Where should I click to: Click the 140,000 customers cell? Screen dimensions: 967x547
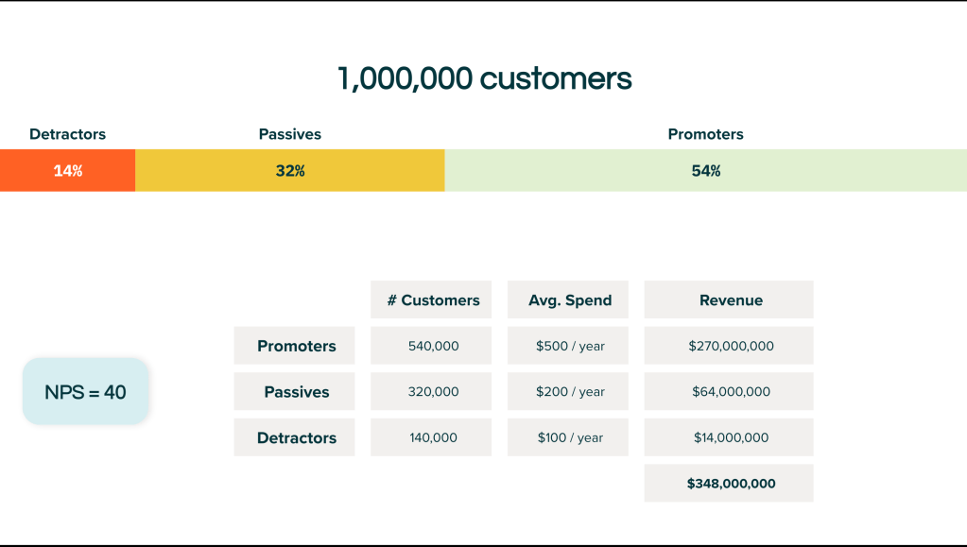pyautogui.click(x=431, y=437)
